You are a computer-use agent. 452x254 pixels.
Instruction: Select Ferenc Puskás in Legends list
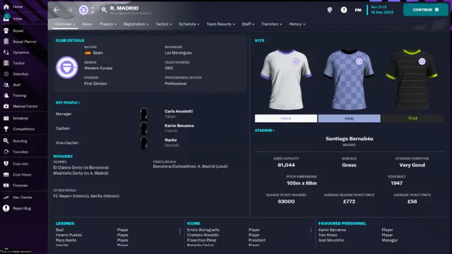(69, 235)
